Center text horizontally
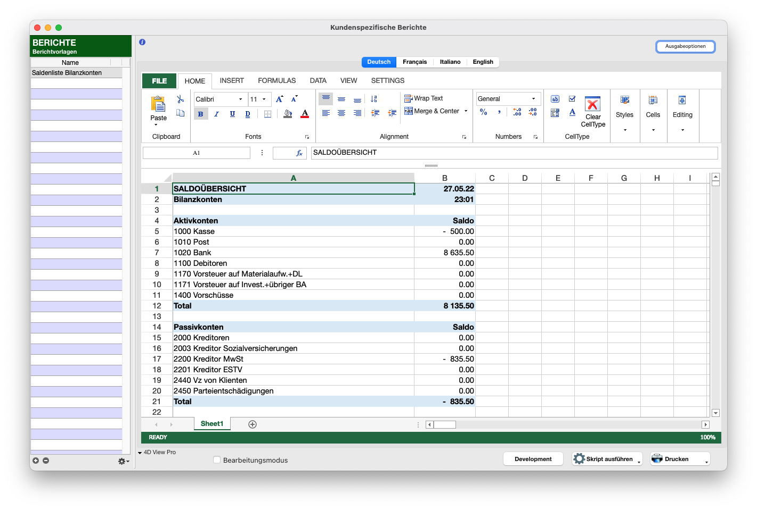 click(x=341, y=113)
